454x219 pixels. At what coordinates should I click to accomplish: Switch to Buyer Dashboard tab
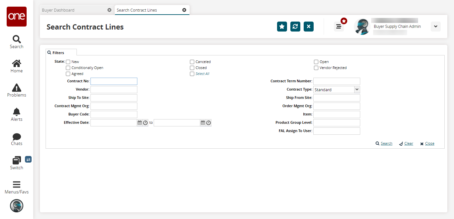click(58, 10)
